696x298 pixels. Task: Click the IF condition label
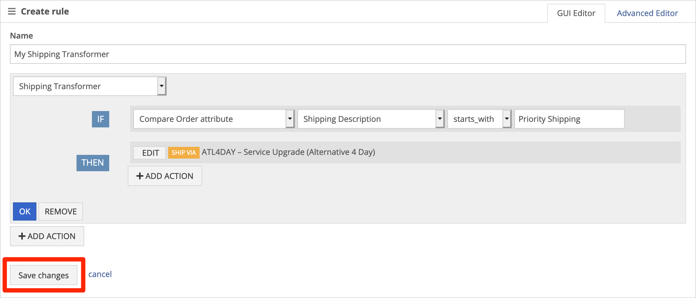101,119
